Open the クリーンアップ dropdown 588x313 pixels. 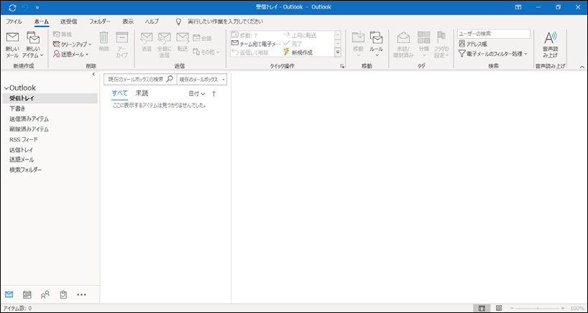coord(72,45)
